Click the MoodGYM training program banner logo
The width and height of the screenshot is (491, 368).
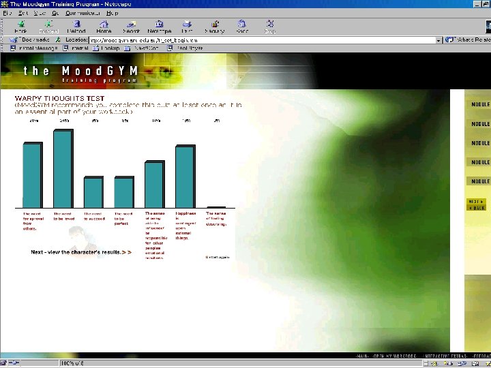(80, 74)
